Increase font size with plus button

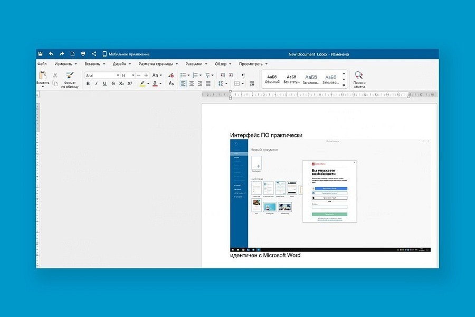click(x=146, y=75)
